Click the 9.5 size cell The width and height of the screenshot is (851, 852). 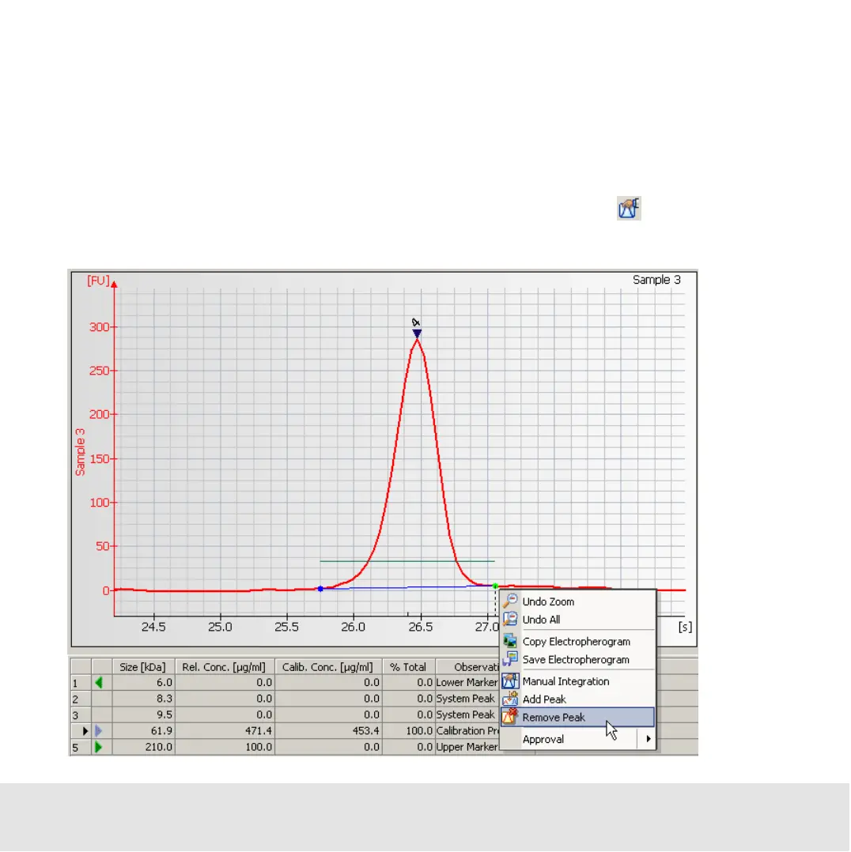(x=143, y=715)
